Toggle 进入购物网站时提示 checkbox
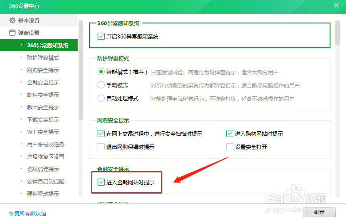The height and width of the screenshot is (221, 346). tap(230, 133)
